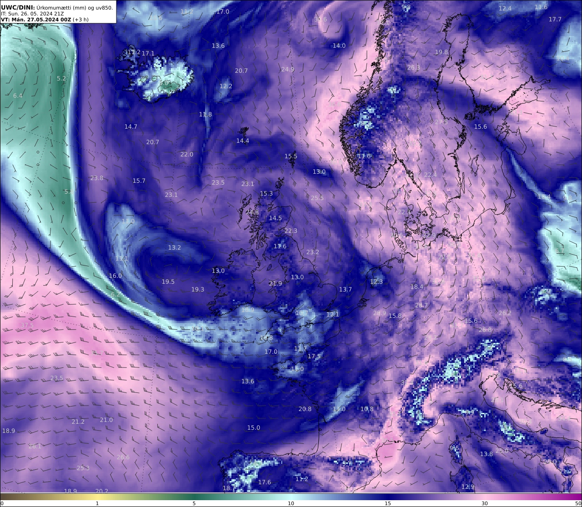Image resolution: width=582 pixels, height=507 pixels.
Task: Click the map value '22.3'
Action: pos(291,231)
